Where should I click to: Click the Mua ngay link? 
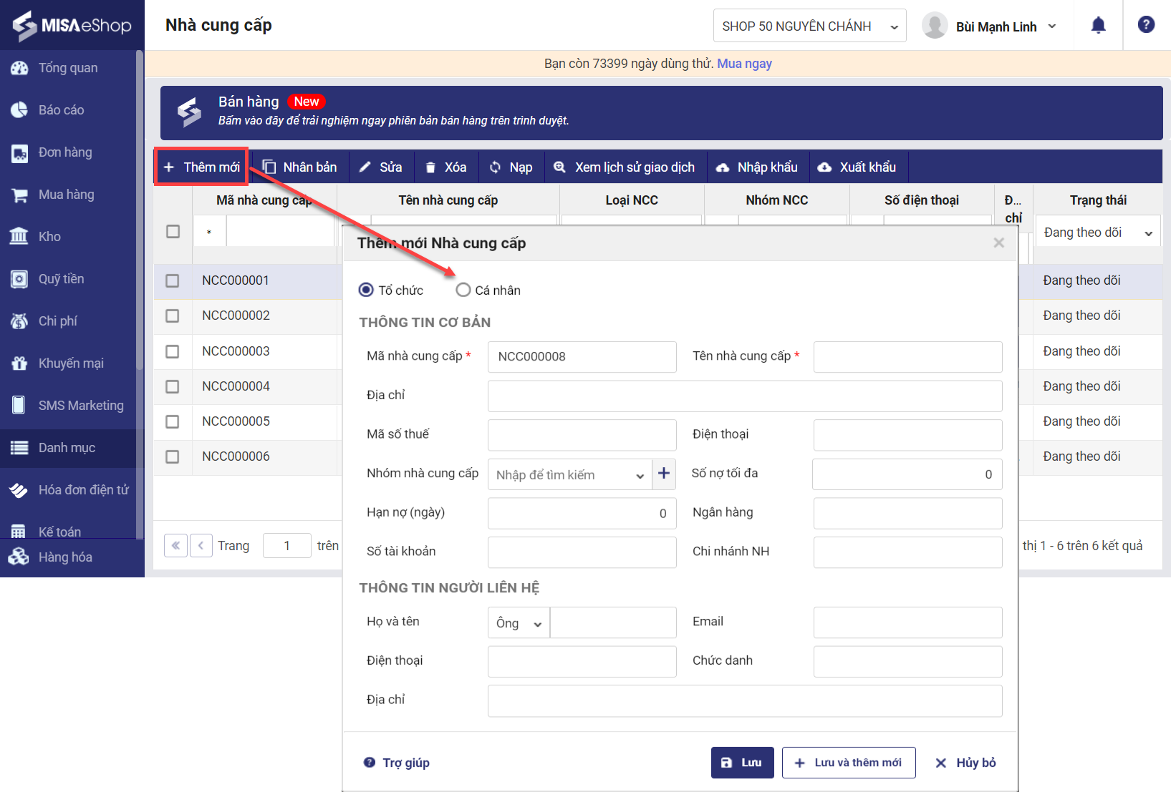point(744,64)
